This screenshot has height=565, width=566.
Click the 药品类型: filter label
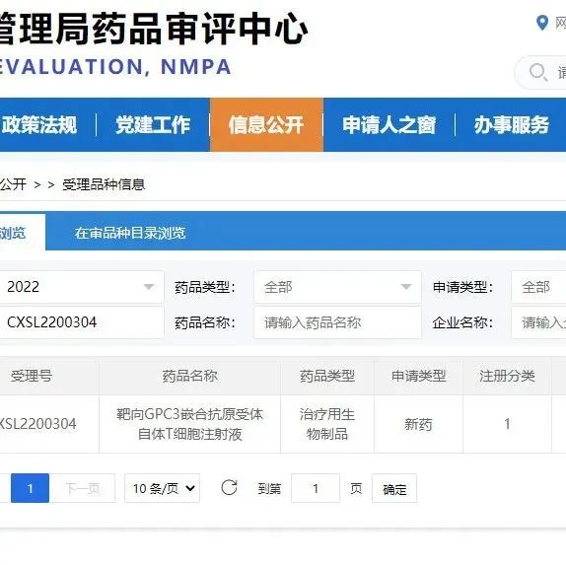pos(205,287)
